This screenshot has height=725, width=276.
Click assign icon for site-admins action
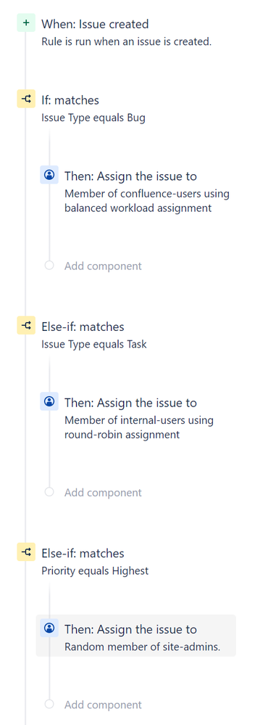coord(49,628)
